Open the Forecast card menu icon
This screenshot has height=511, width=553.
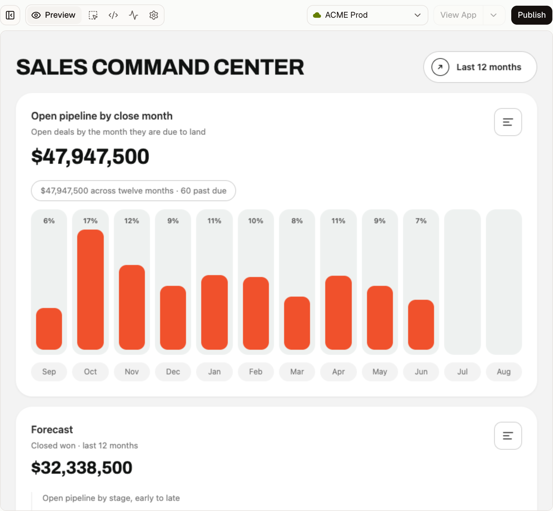point(508,436)
